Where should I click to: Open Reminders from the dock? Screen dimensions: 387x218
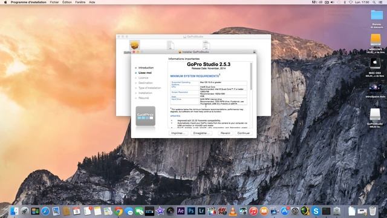pyautogui.click(x=87, y=211)
